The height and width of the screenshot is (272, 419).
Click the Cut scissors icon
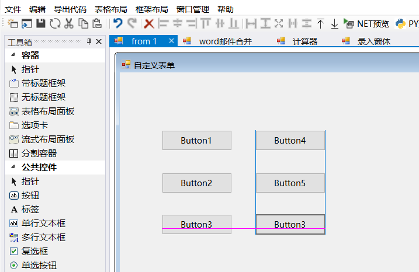point(69,23)
